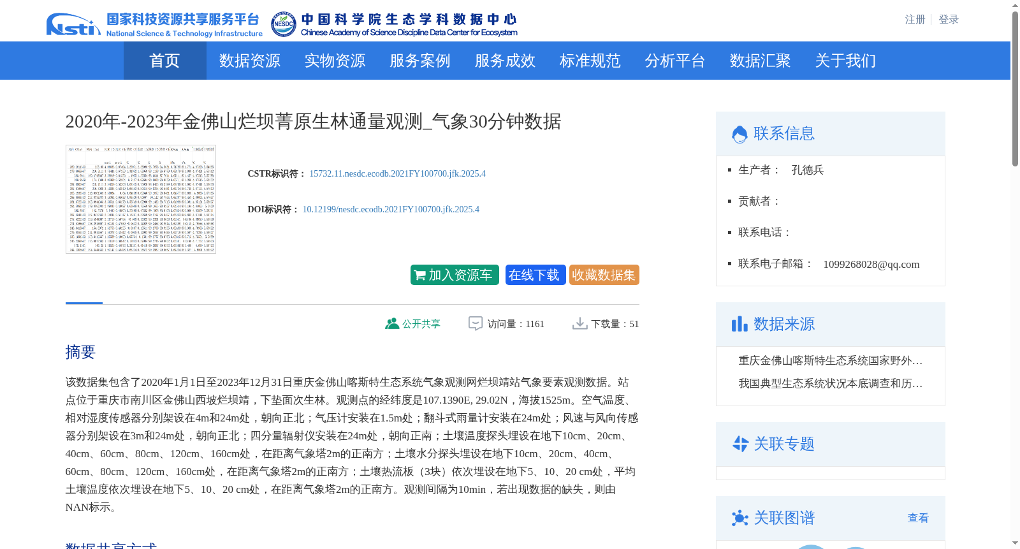Click the download count tray icon
The width and height of the screenshot is (1020, 549).
580,324
